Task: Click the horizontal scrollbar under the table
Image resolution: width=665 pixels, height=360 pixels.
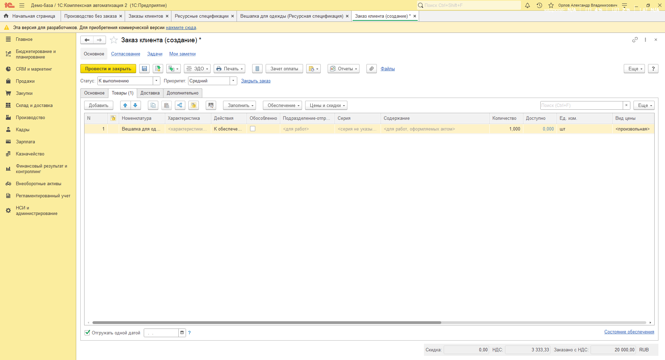Action: click(x=267, y=322)
